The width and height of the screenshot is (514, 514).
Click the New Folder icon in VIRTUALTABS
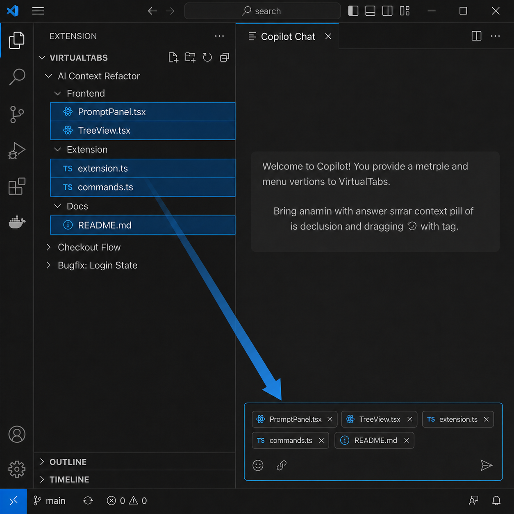(x=190, y=57)
